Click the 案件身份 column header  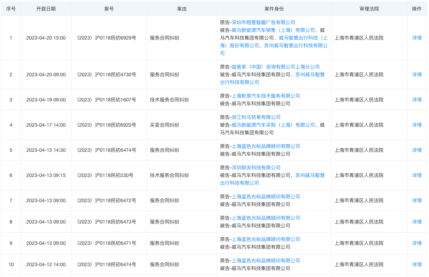coord(274,9)
